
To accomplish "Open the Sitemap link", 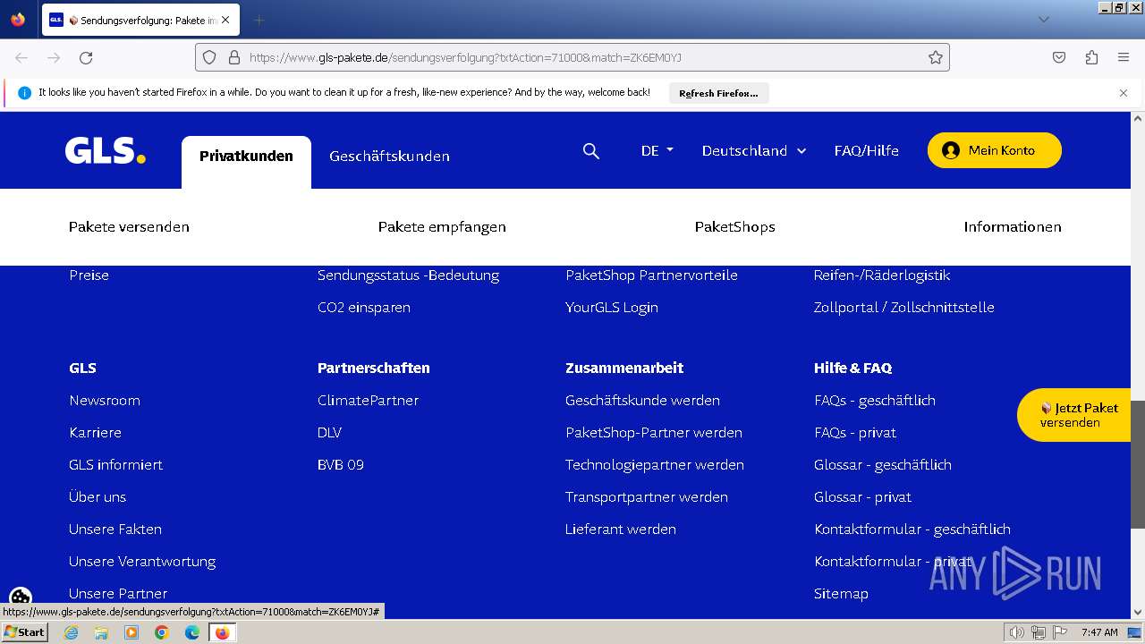I will click(841, 594).
